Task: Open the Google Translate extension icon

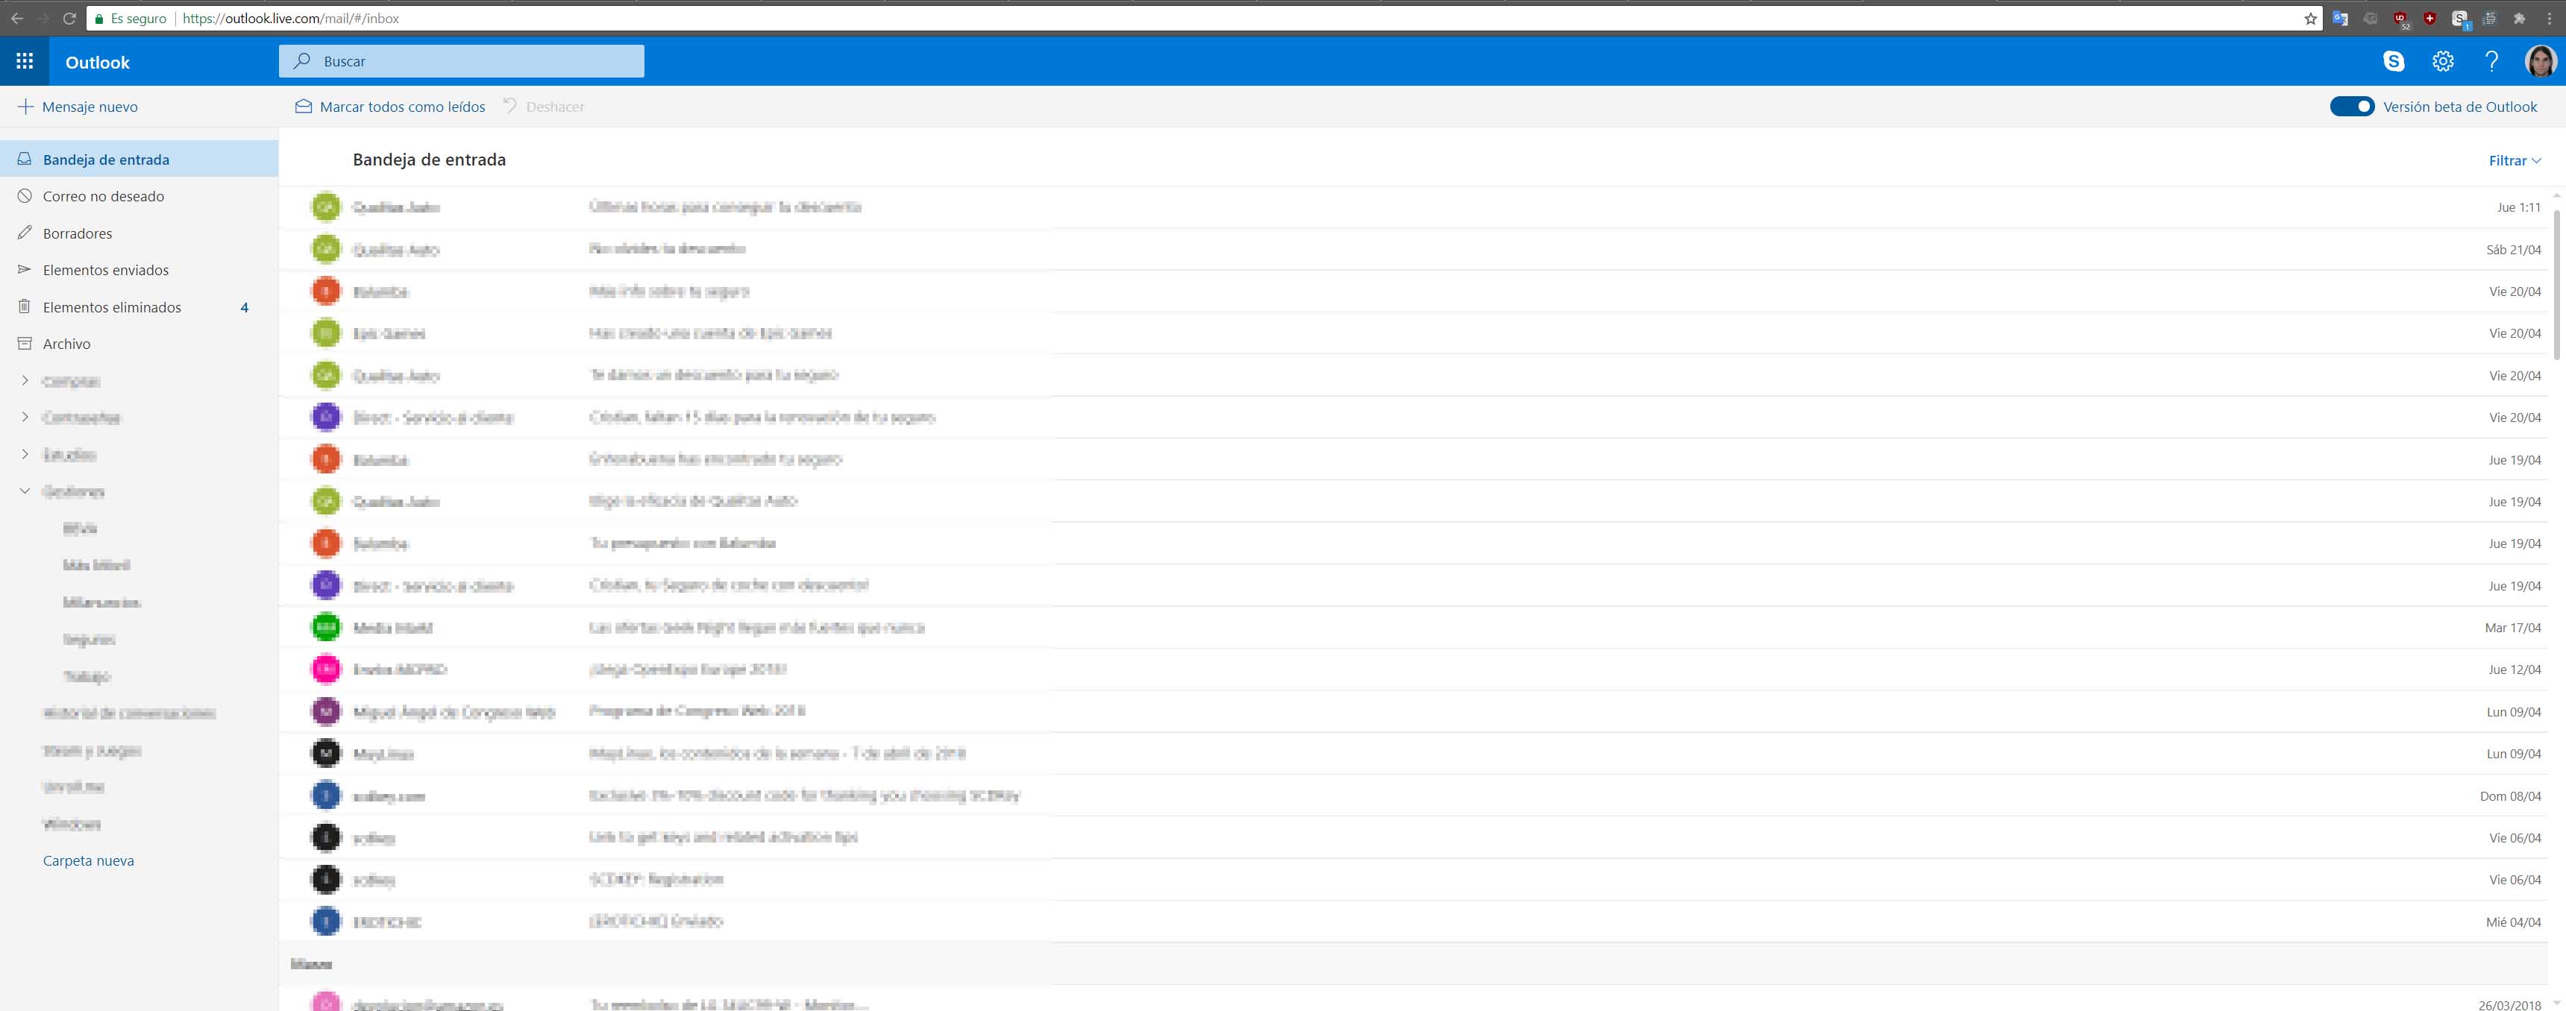Action: (x=2340, y=18)
